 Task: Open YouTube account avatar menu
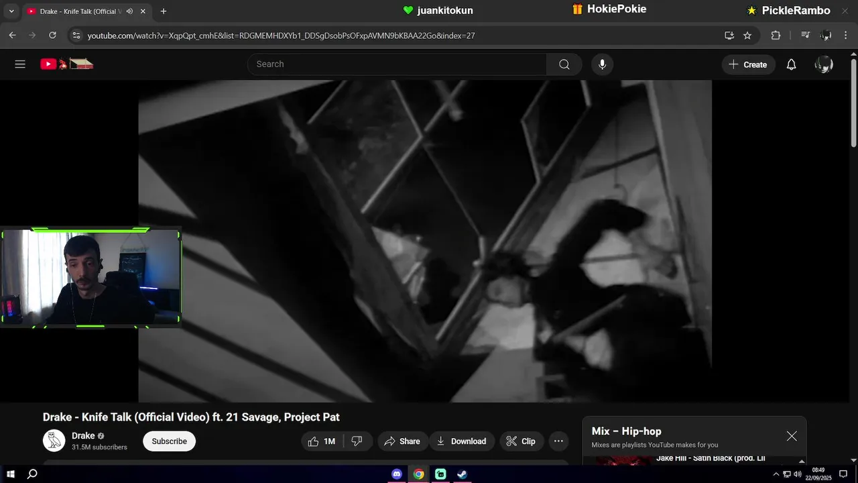pyautogui.click(x=824, y=64)
